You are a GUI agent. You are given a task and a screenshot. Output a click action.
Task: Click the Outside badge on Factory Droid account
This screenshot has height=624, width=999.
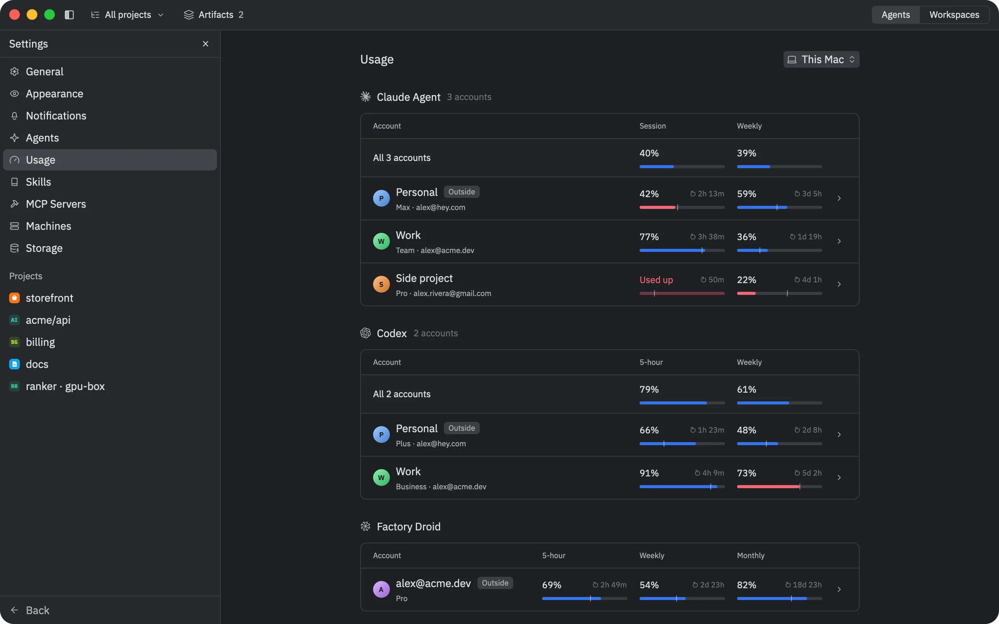[495, 583]
